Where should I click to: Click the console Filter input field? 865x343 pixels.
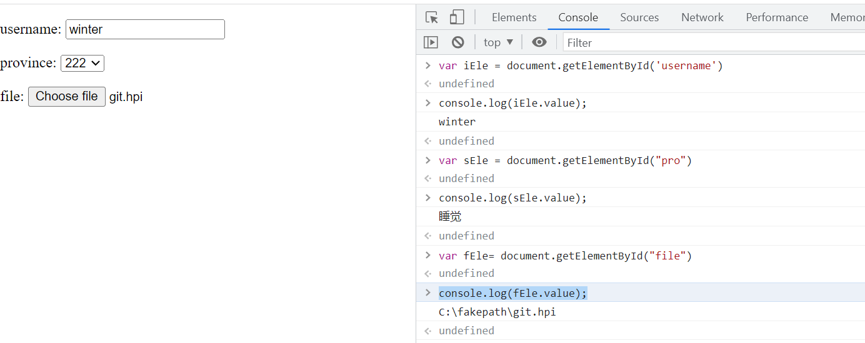click(x=712, y=42)
